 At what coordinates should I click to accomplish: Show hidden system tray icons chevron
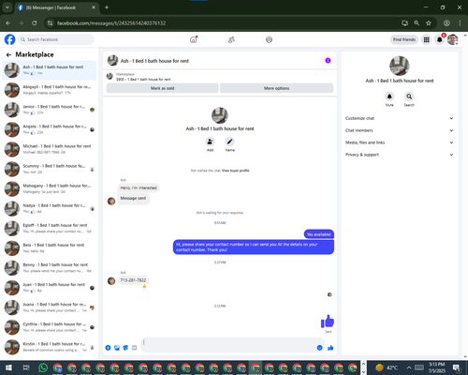(409, 367)
